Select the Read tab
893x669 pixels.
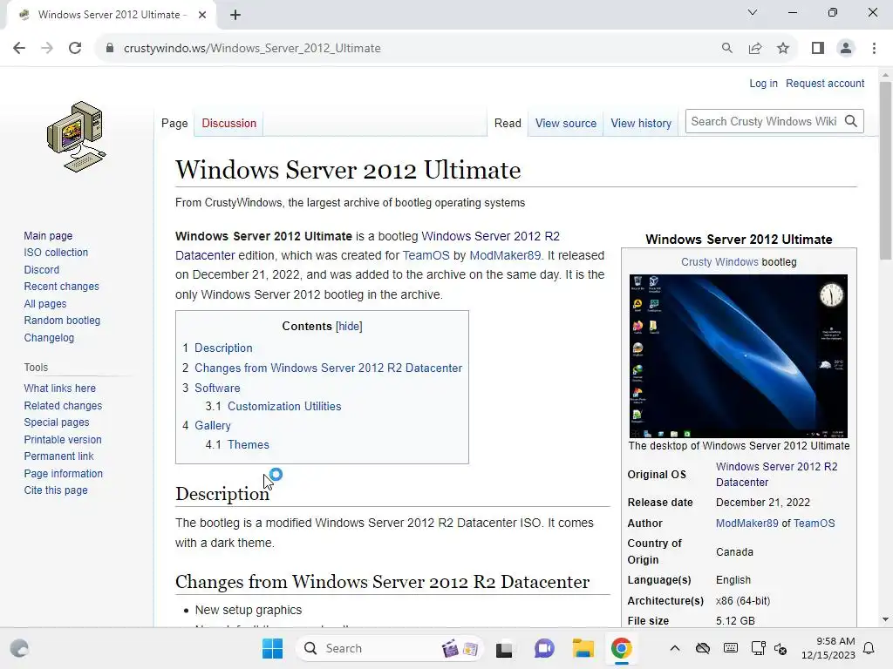coord(508,124)
